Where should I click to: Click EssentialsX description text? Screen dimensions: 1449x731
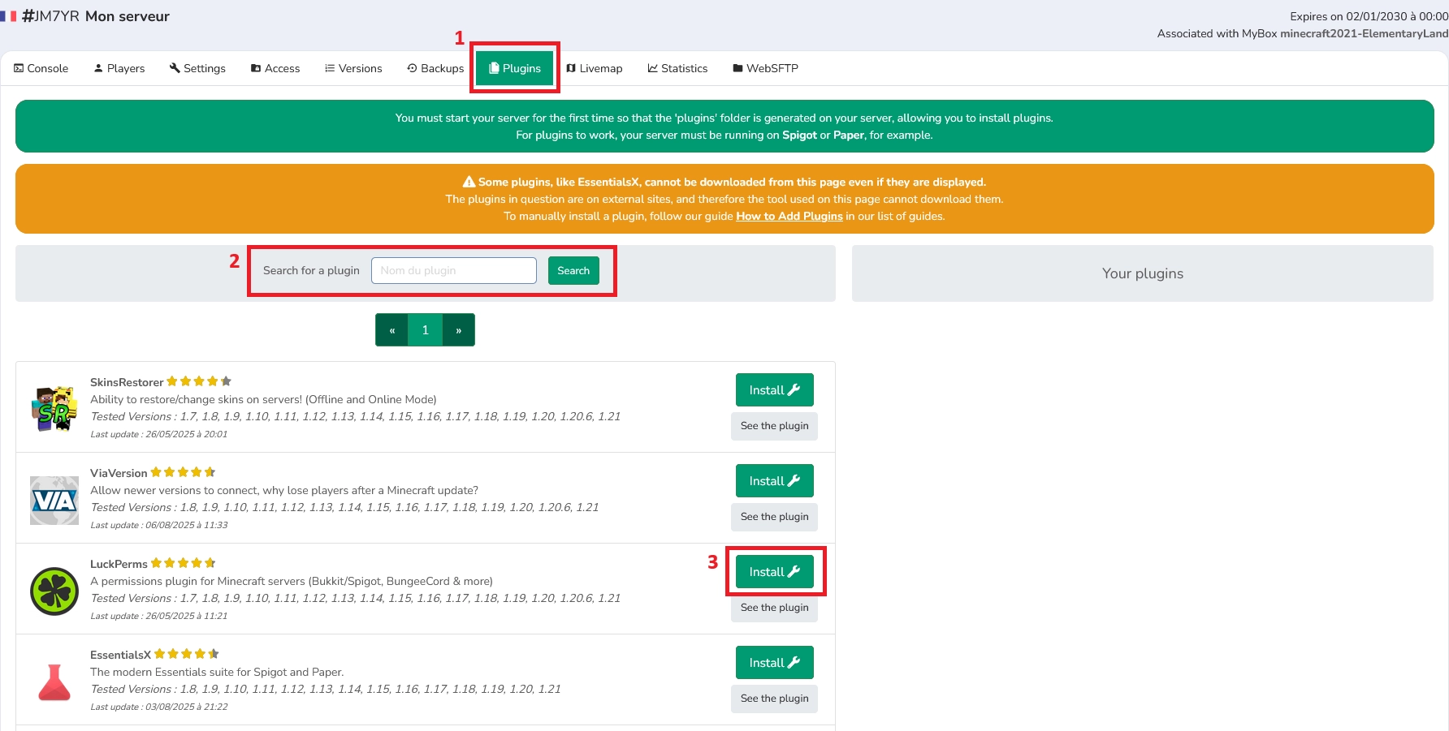pos(217,672)
